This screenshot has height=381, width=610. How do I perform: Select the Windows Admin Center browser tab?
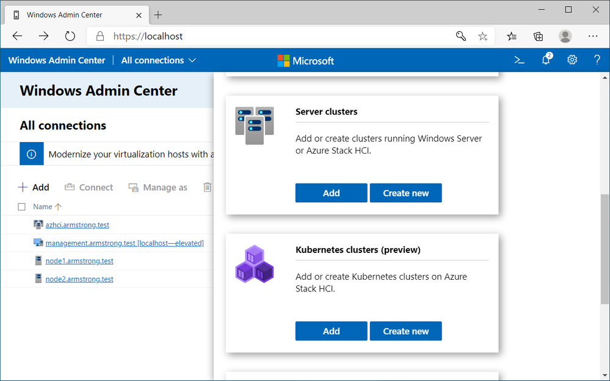click(x=77, y=15)
